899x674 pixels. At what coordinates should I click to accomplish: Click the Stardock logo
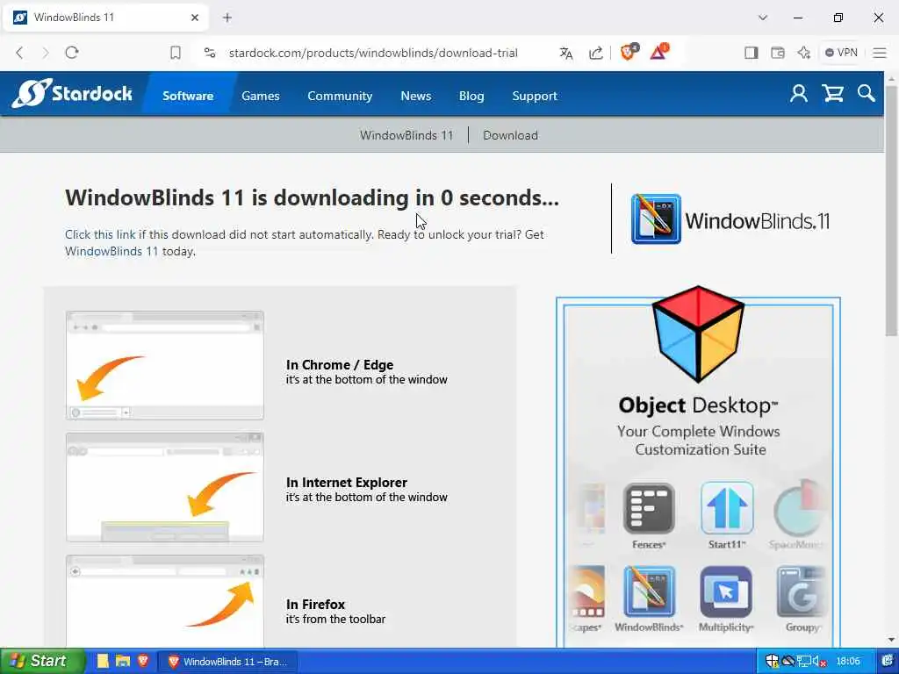[72, 93]
